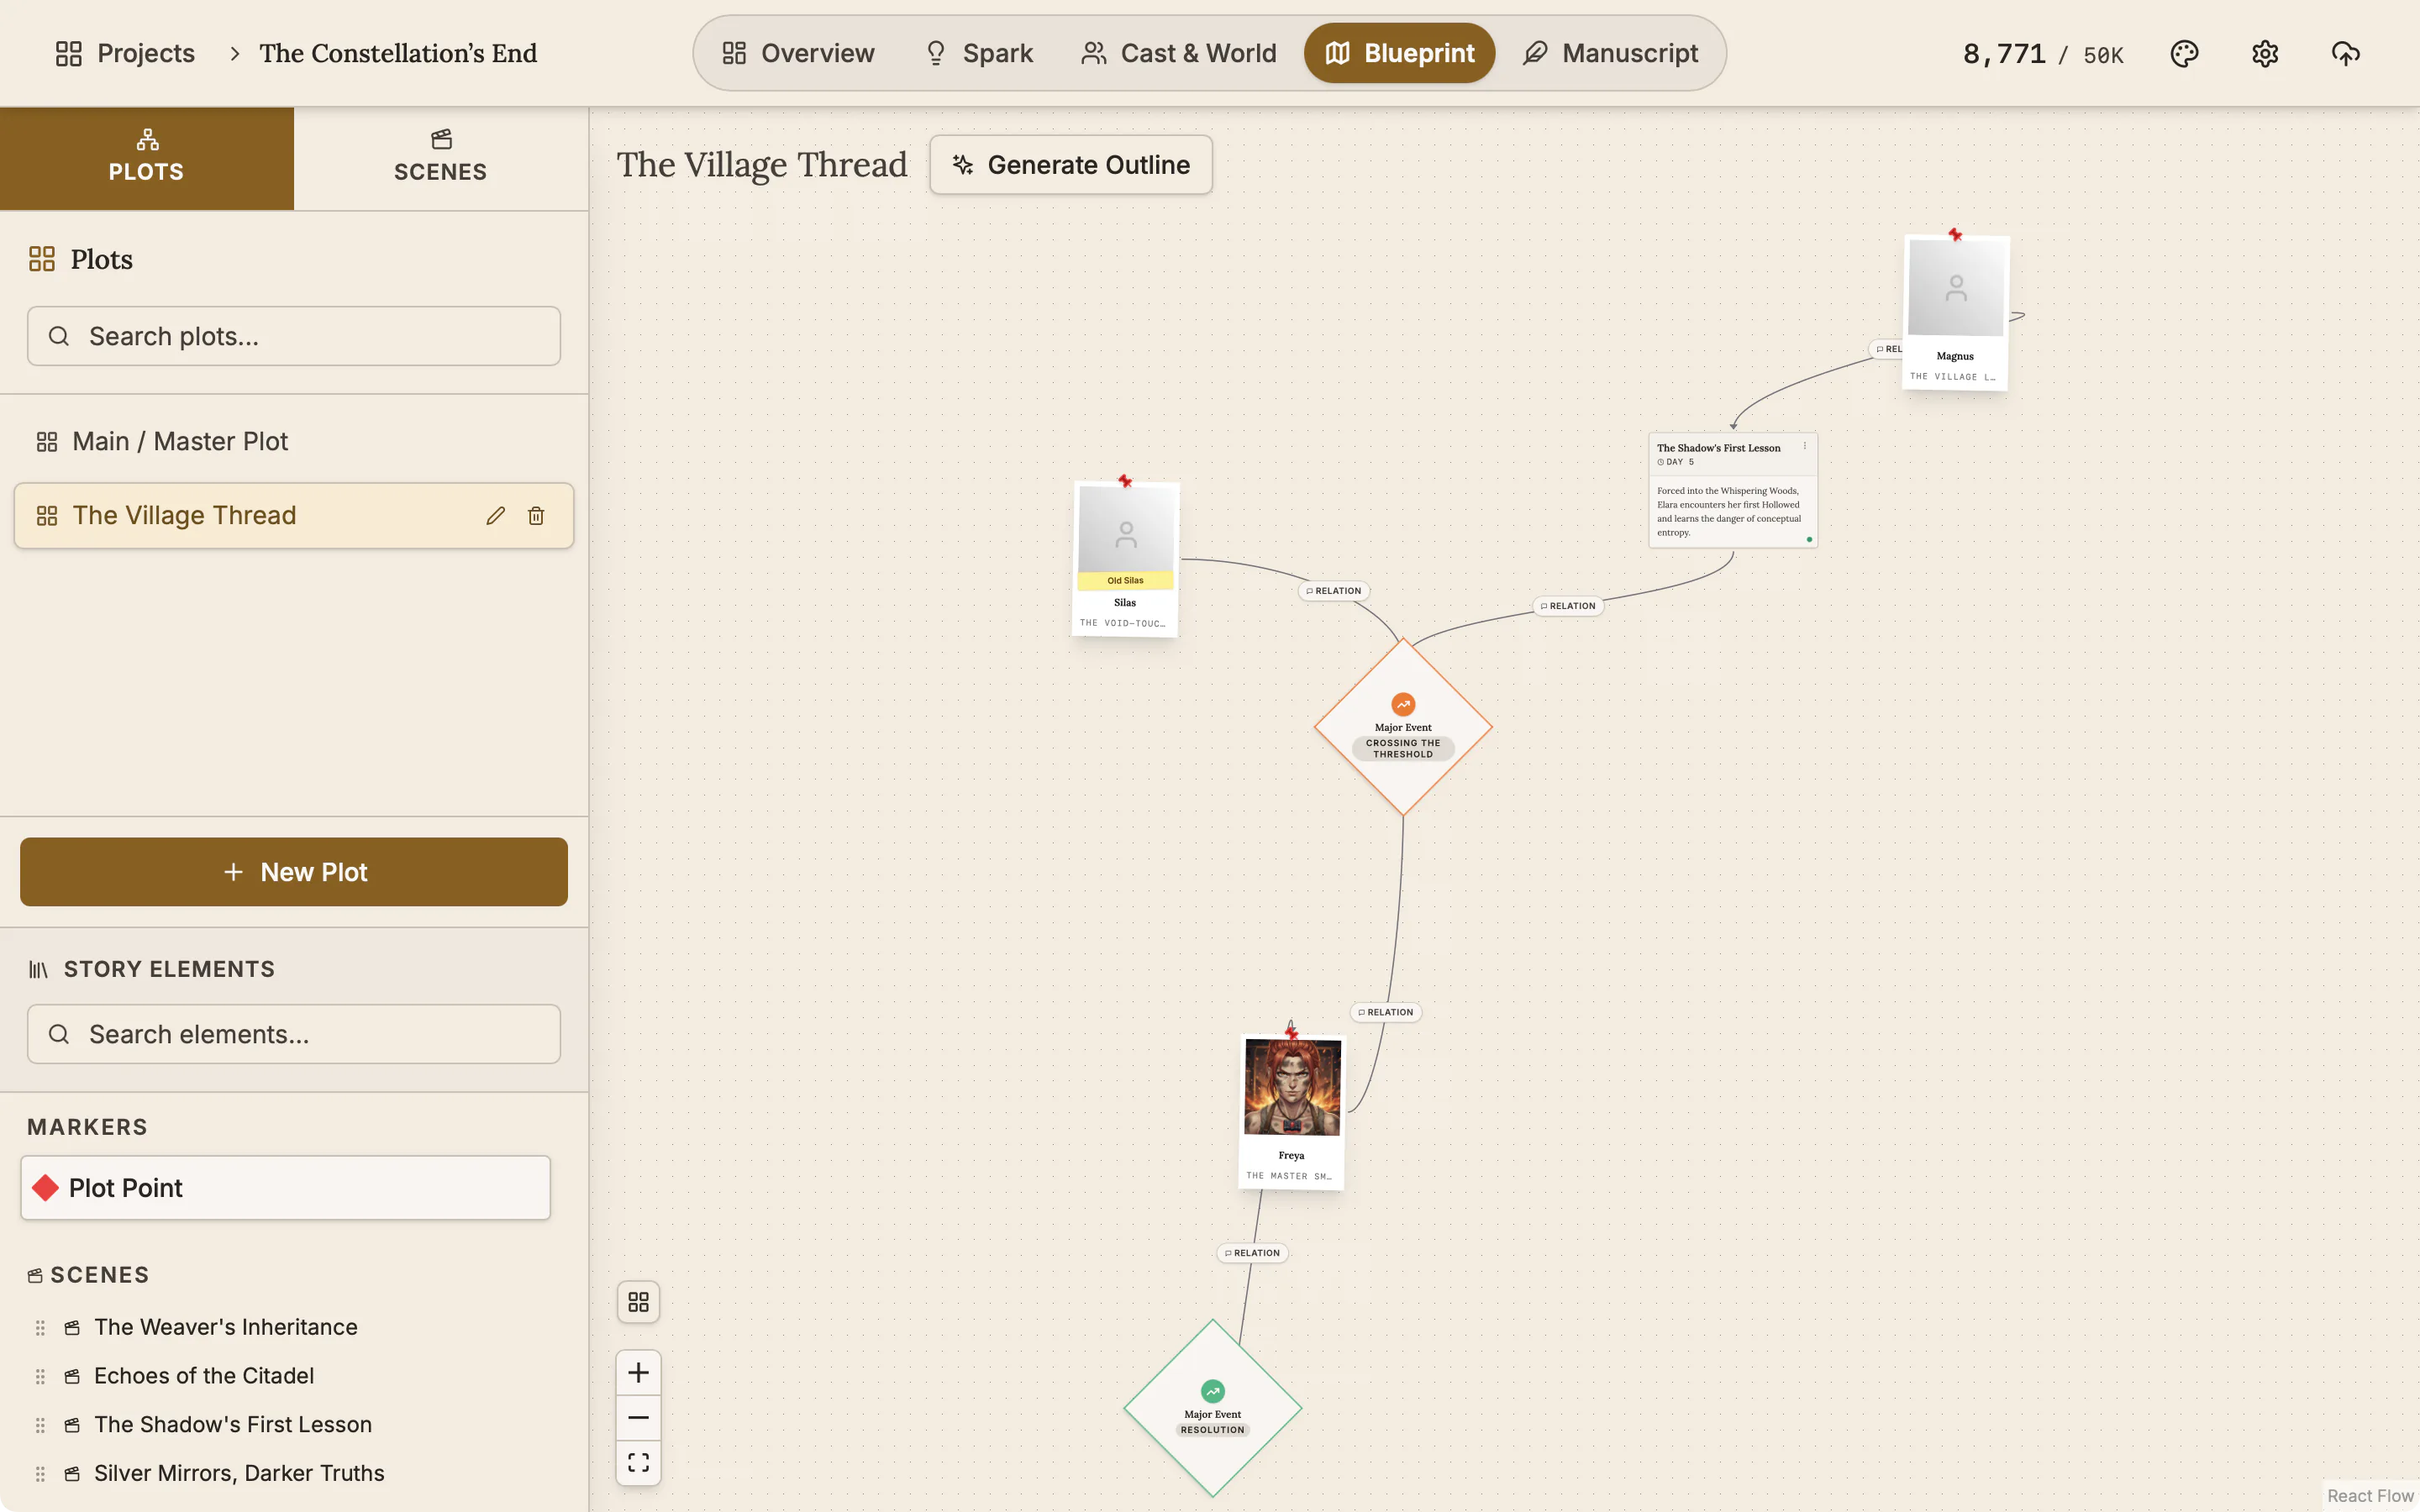Click The Shadow's First Lesson sidebar scene

(x=233, y=1424)
